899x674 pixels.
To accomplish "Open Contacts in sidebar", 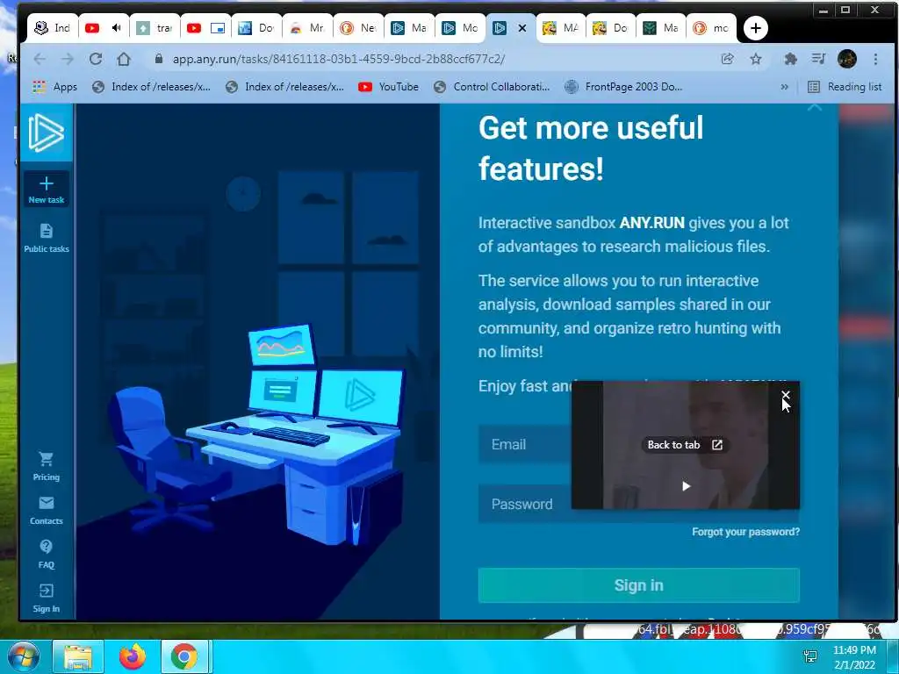I will pyautogui.click(x=47, y=511).
